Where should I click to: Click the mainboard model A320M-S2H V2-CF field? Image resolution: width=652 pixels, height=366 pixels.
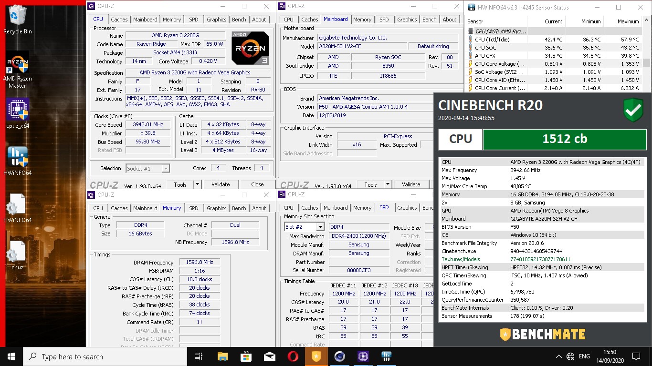pyautogui.click(x=362, y=47)
